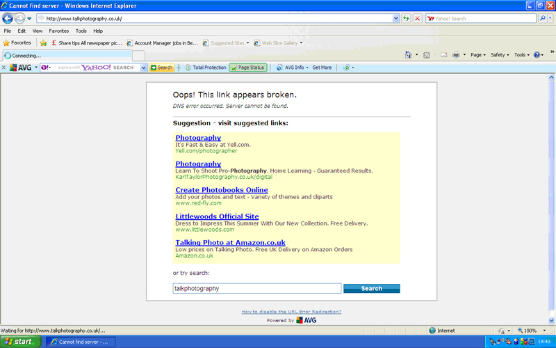Click the Home house icon in command bar
Screen dimensions: 556x348
(x=408, y=55)
